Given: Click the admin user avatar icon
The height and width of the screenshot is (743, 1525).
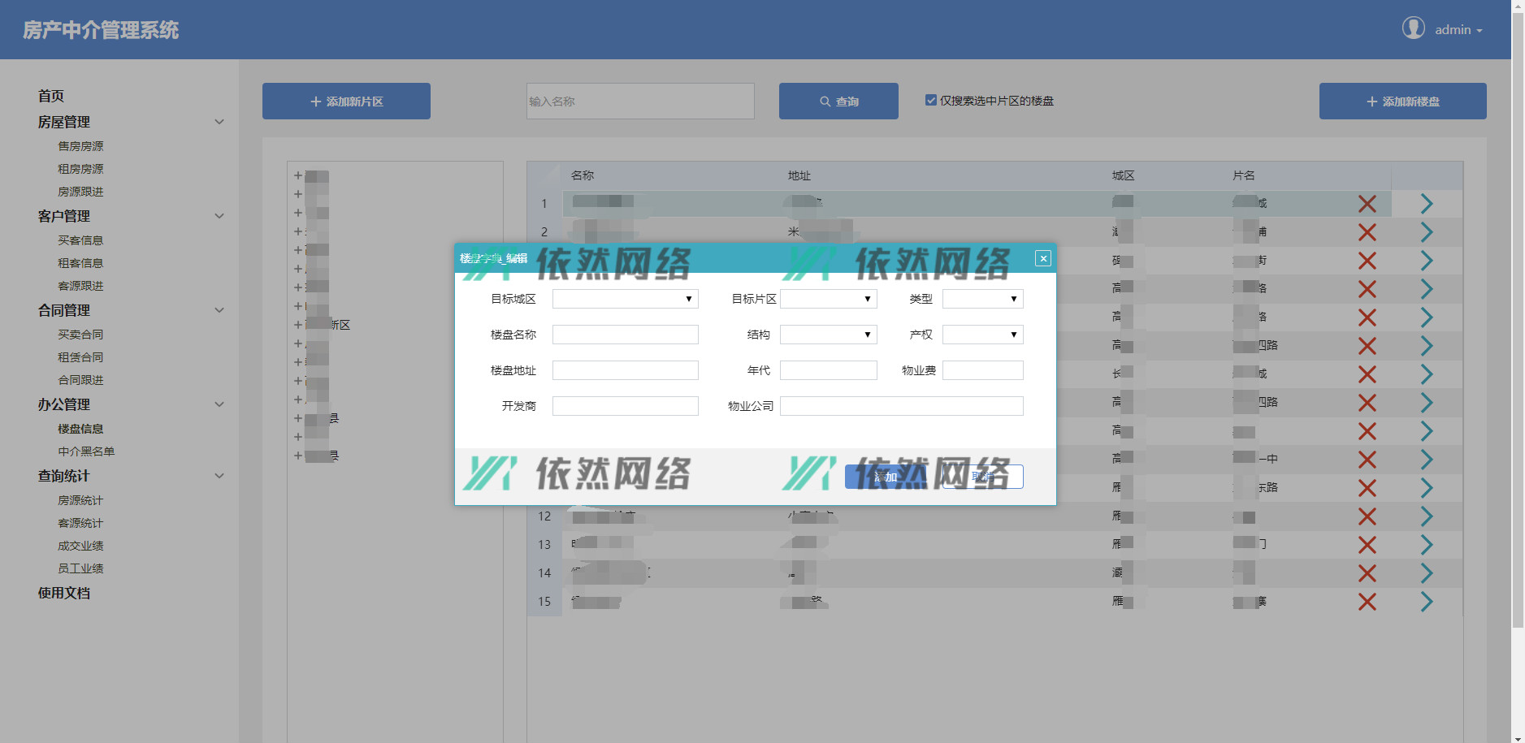Looking at the screenshot, I should pos(1413,28).
